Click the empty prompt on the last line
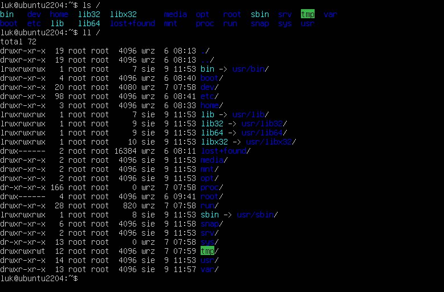444x292 pixels. (39, 278)
